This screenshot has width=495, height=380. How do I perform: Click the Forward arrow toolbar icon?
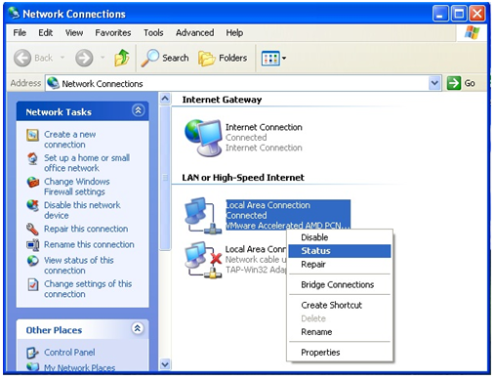tap(84, 58)
